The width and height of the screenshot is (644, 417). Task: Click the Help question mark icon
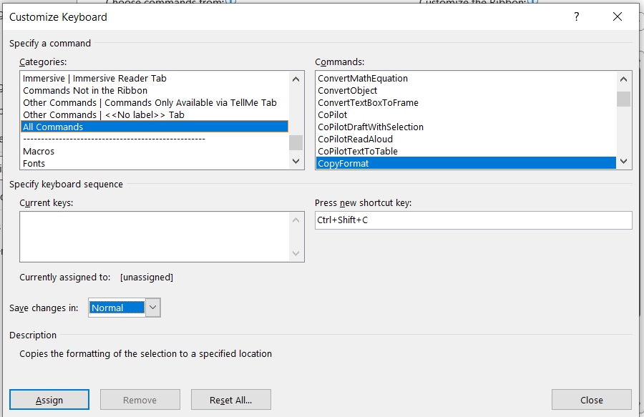click(577, 17)
